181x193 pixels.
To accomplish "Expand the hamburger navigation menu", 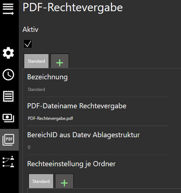I will 8,9.
